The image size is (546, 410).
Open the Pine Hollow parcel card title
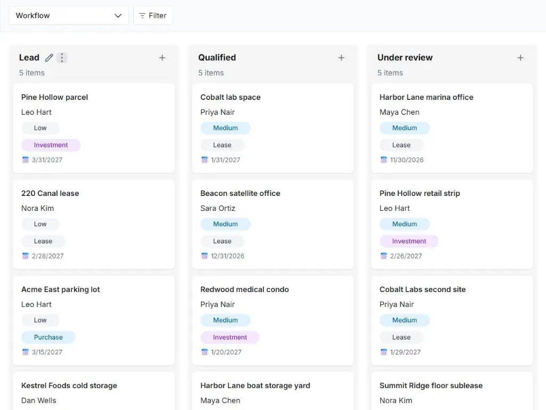coord(55,97)
